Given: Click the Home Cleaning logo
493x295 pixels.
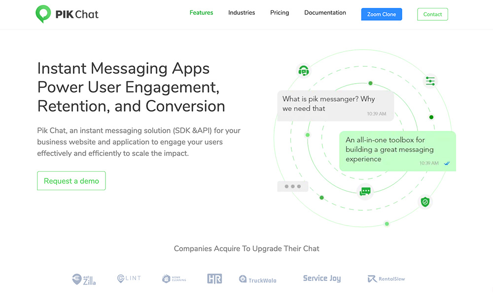Looking at the screenshot, I should coord(174,279).
